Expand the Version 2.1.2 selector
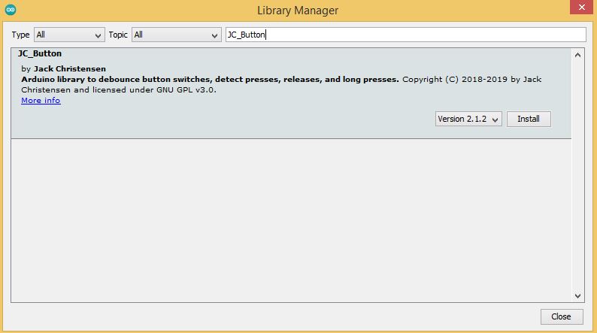 (x=468, y=119)
